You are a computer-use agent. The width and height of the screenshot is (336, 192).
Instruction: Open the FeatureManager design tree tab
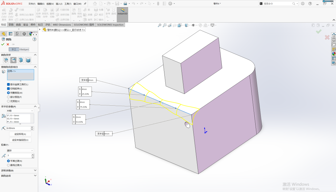pyautogui.click(x=4, y=34)
